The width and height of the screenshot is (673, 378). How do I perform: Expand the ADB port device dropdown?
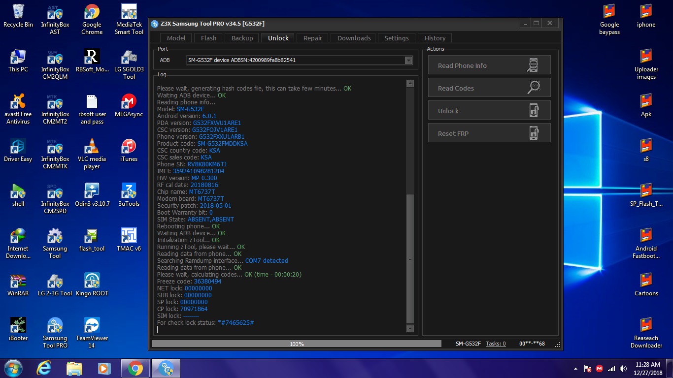pyautogui.click(x=408, y=60)
